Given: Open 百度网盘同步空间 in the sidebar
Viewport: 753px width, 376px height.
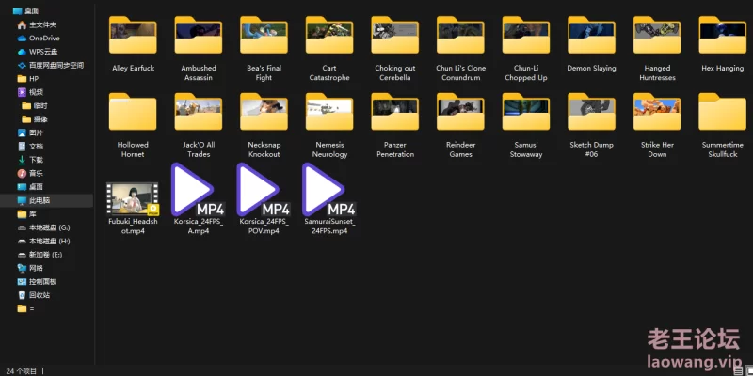Looking at the screenshot, I should tap(56, 65).
